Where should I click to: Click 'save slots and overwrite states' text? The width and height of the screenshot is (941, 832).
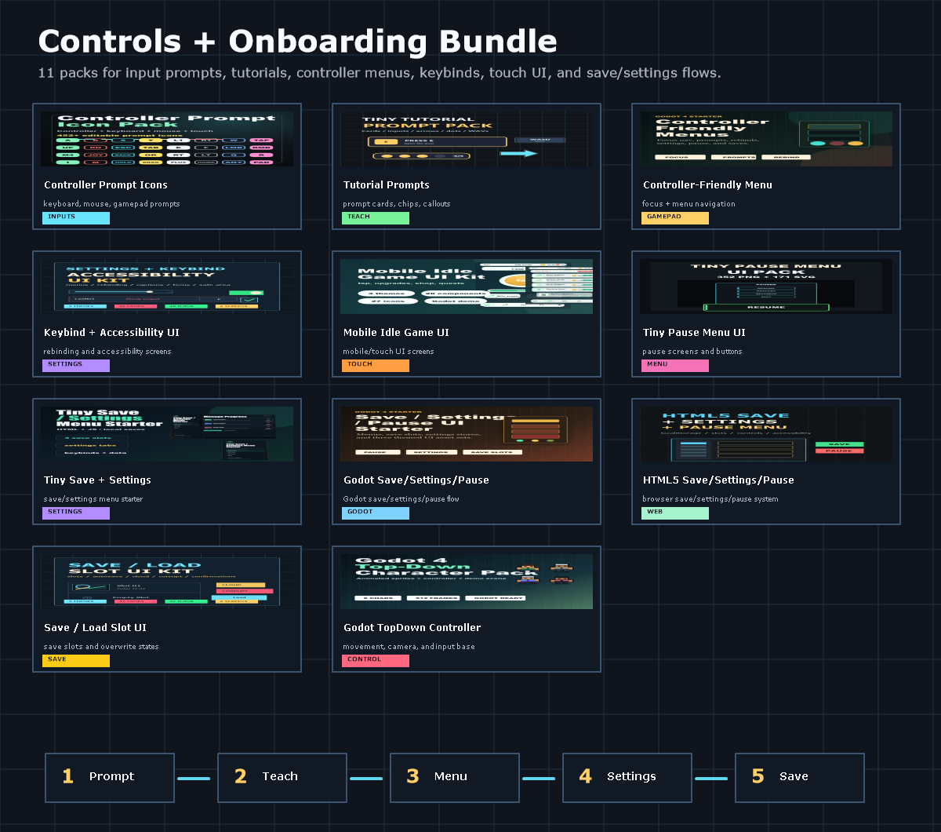point(101,647)
